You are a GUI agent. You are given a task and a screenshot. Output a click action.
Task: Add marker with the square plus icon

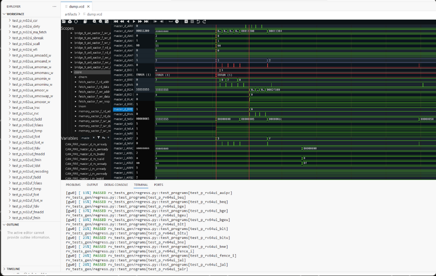click(x=186, y=21)
